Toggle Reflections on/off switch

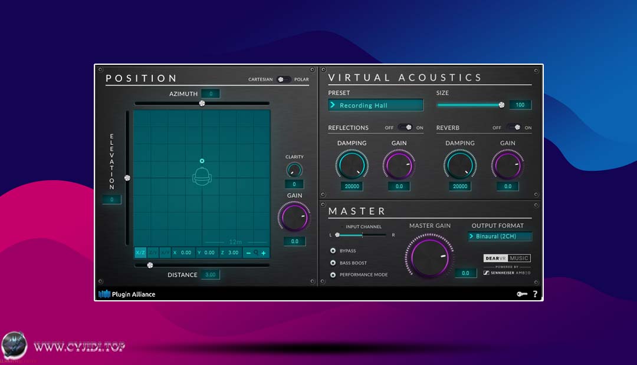click(x=405, y=127)
